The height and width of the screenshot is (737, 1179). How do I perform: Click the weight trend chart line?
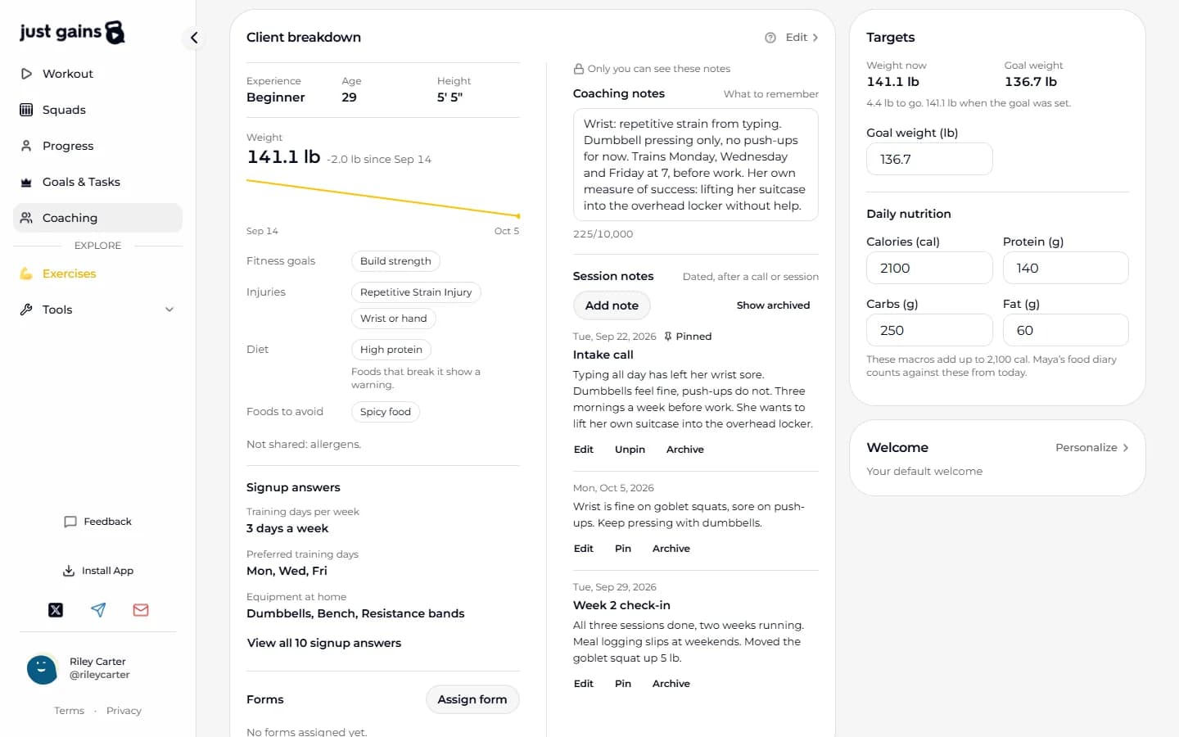(383, 198)
